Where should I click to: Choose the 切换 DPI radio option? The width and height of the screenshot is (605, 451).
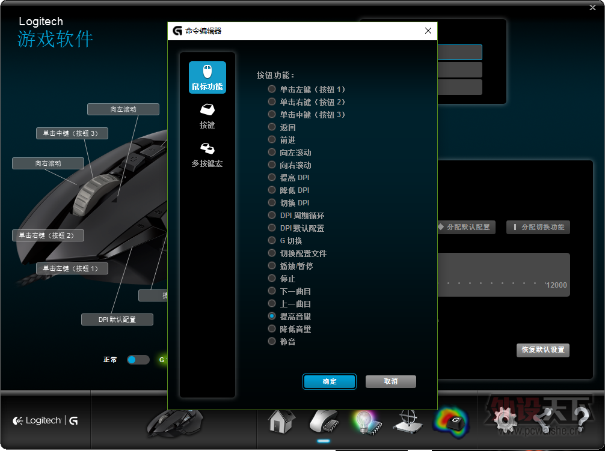point(272,202)
